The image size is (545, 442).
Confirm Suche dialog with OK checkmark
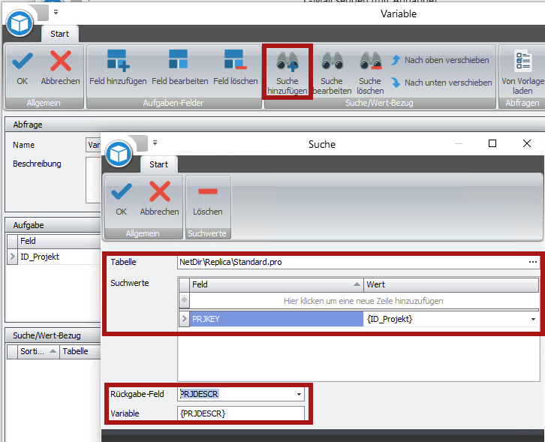(x=121, y=199)
